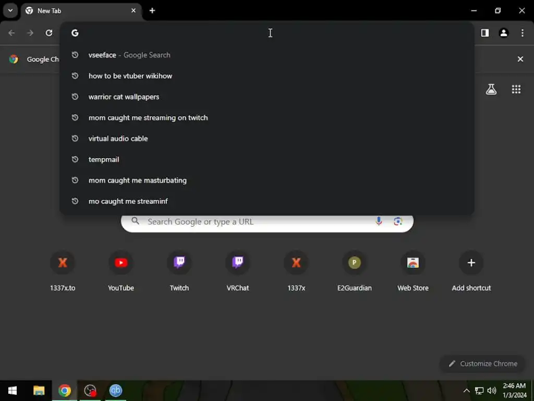The height and width of the screenshot is (401, 534).
Task: Open the Search Labs flask icon
Action: coord(491,89)
